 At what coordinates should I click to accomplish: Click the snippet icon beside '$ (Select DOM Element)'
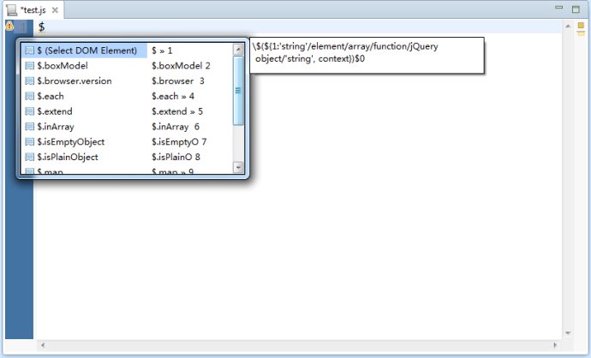29,51
